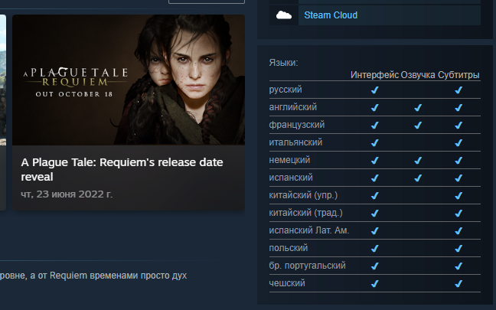Click the interface checkmark for китайский (трад.)
This screenshot has height=310, width=496.
point(375,214)
